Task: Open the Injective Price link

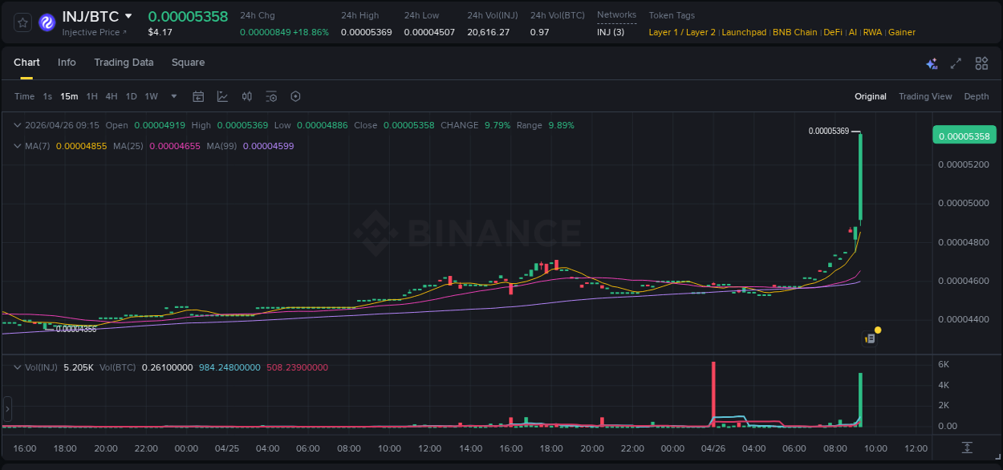Action: [x=95, y=32]
